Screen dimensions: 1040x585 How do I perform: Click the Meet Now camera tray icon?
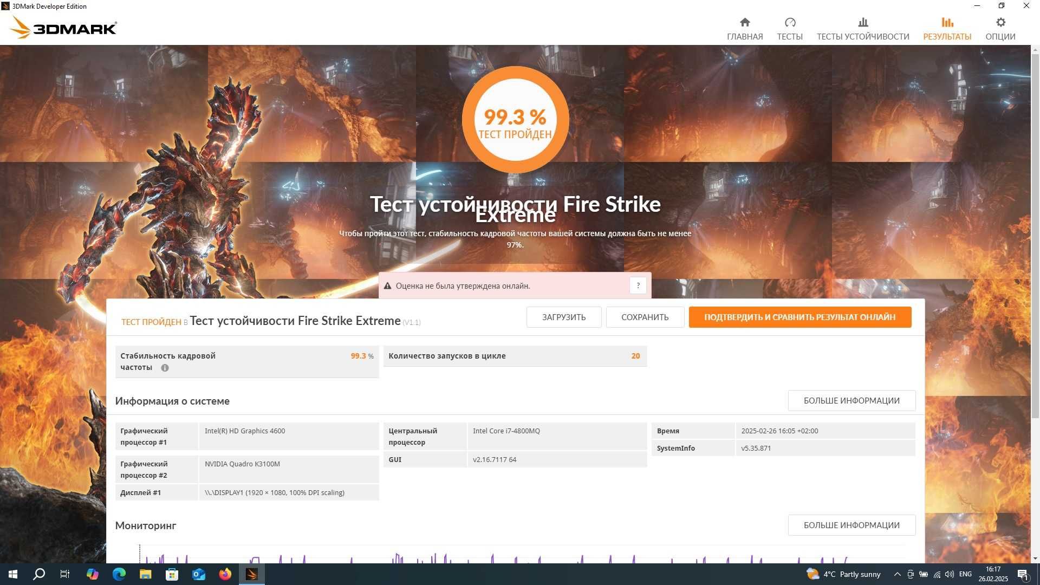911,574
